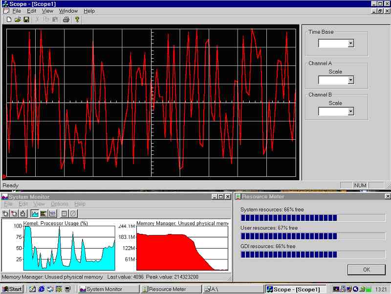Click the About help icon in Scope toolbar
391x294 pixels.
[x=77, y=20]
